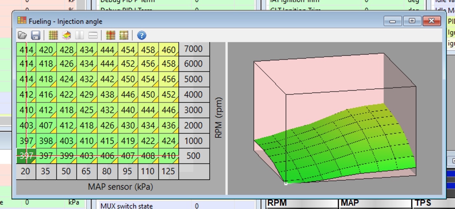Image resolution: width=455 pixels, height=209 pixels.
Task: Click the 20 kPa MAP column header
Action: pos(26,171)
